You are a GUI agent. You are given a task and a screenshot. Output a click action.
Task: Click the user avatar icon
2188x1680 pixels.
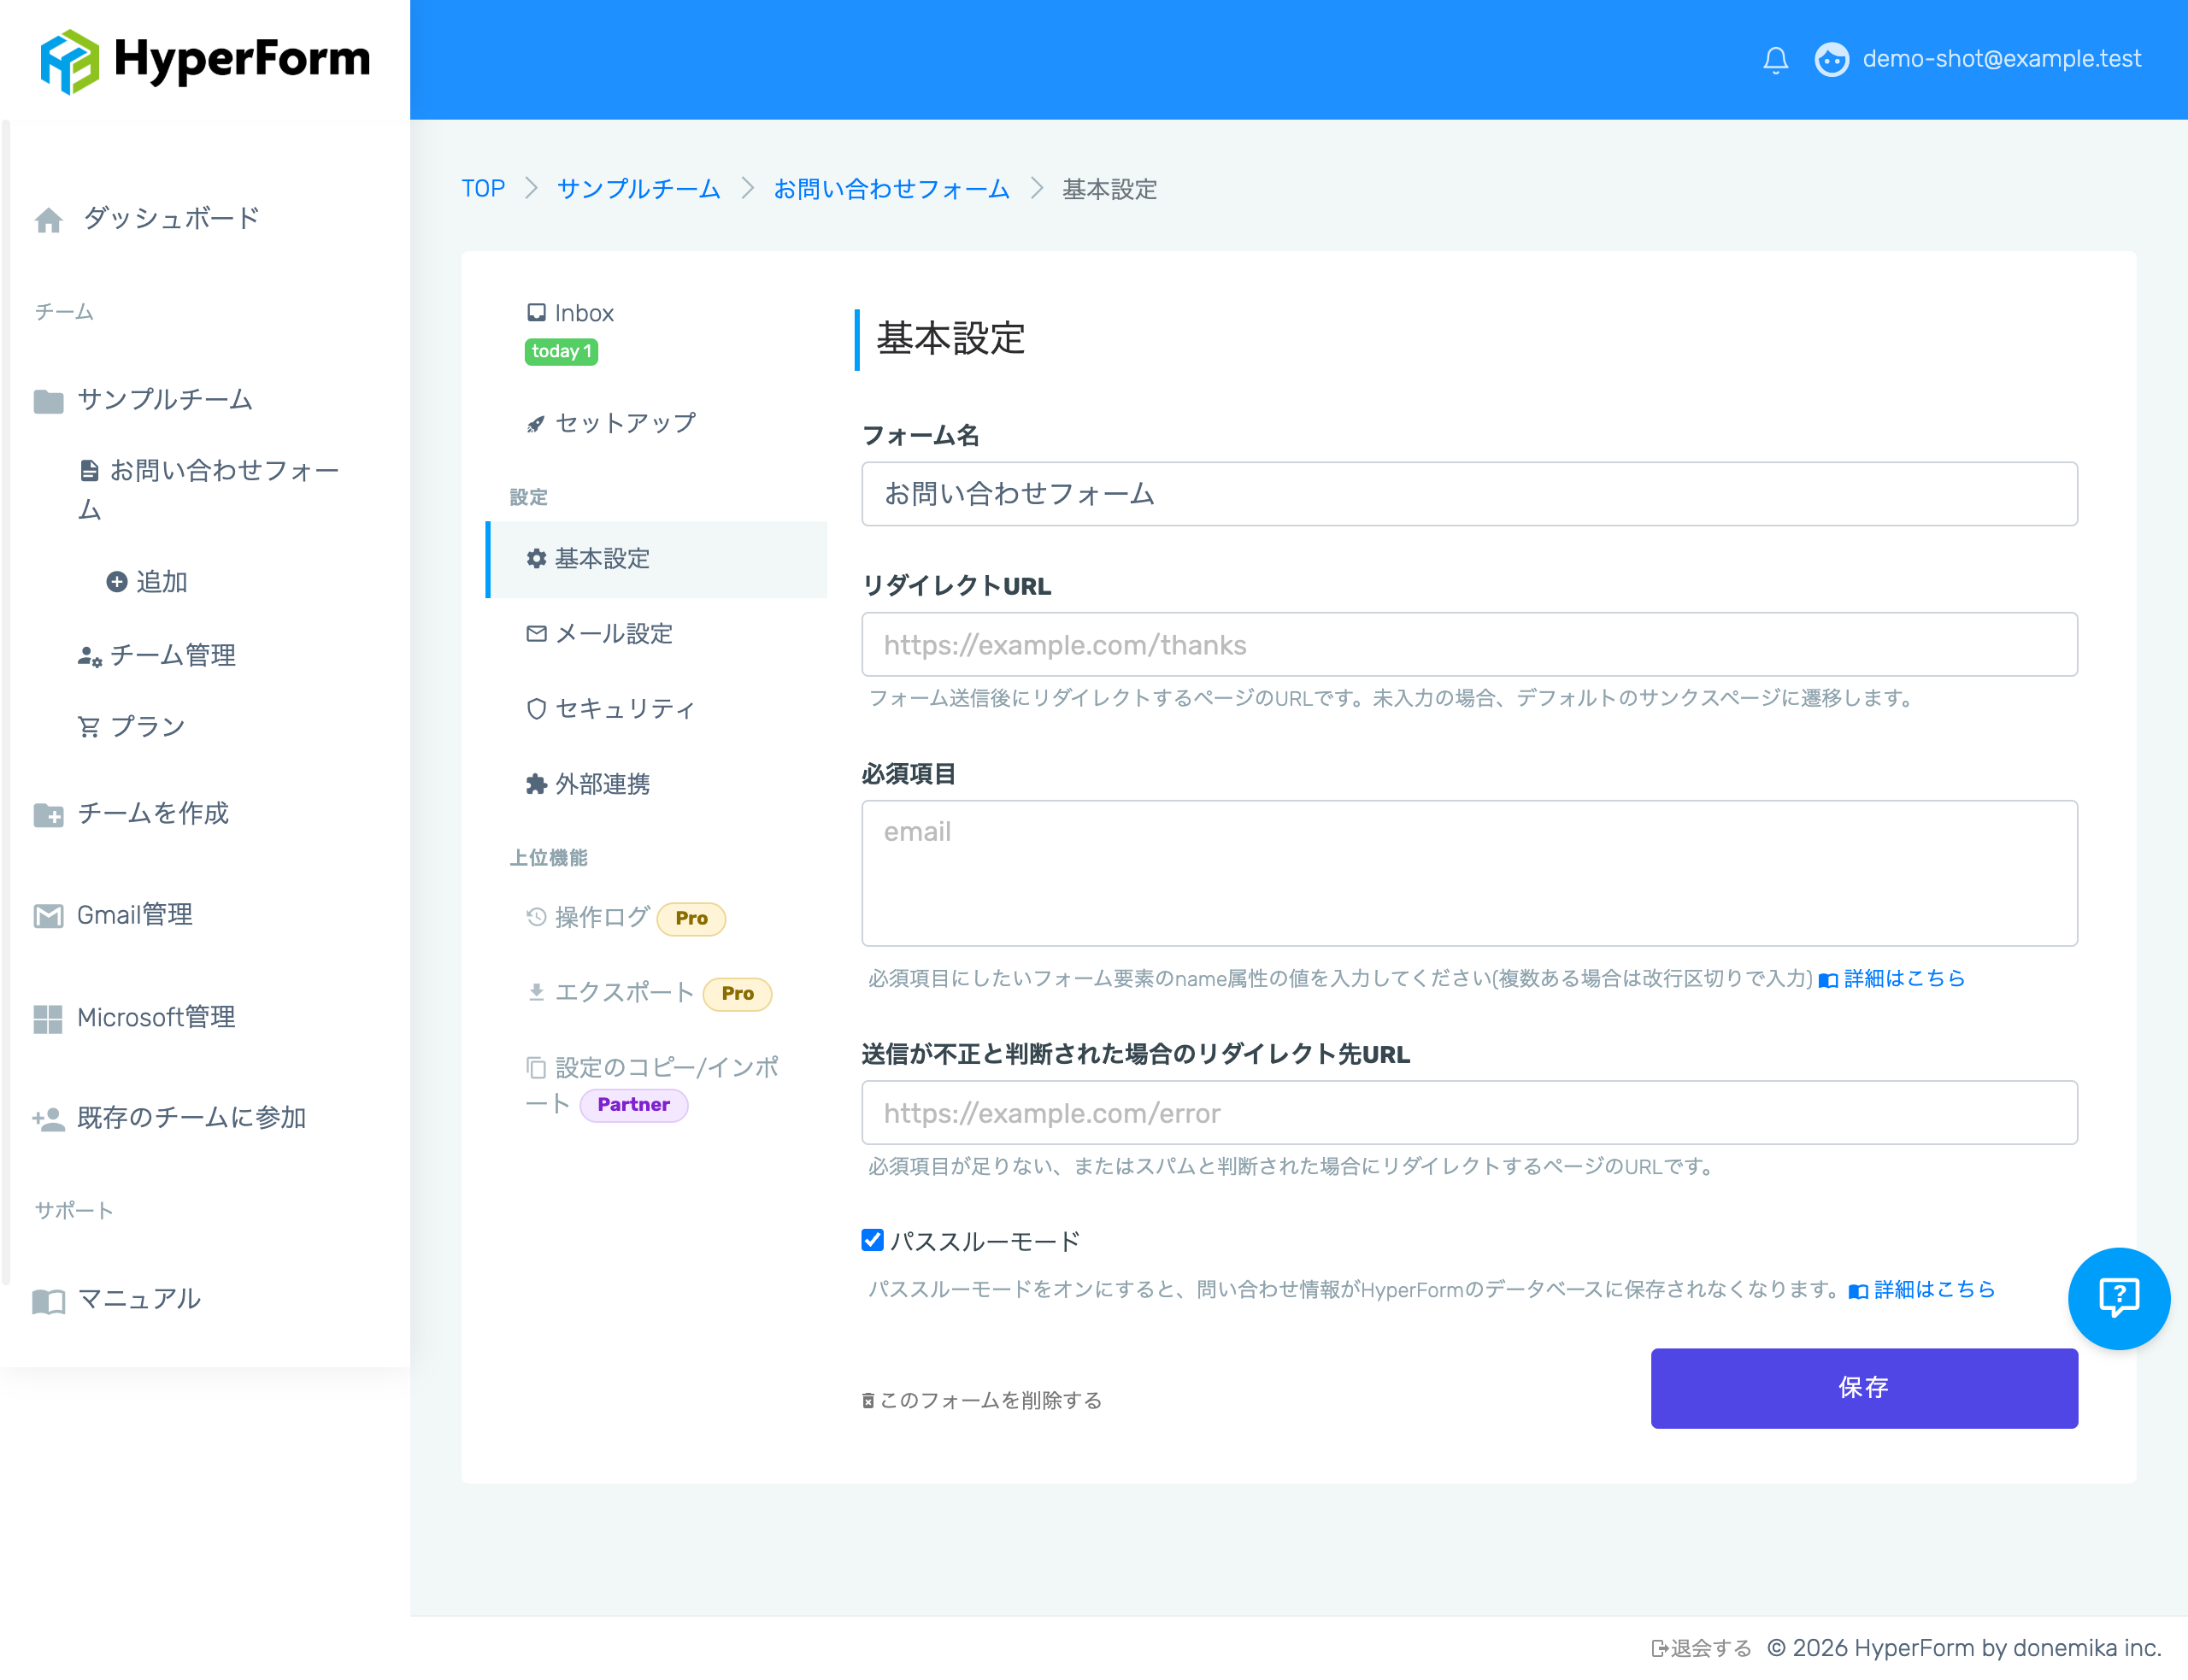coord(1831,60)
